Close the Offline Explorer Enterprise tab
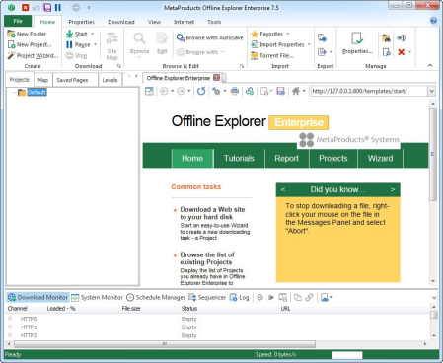 coord(216,78)
